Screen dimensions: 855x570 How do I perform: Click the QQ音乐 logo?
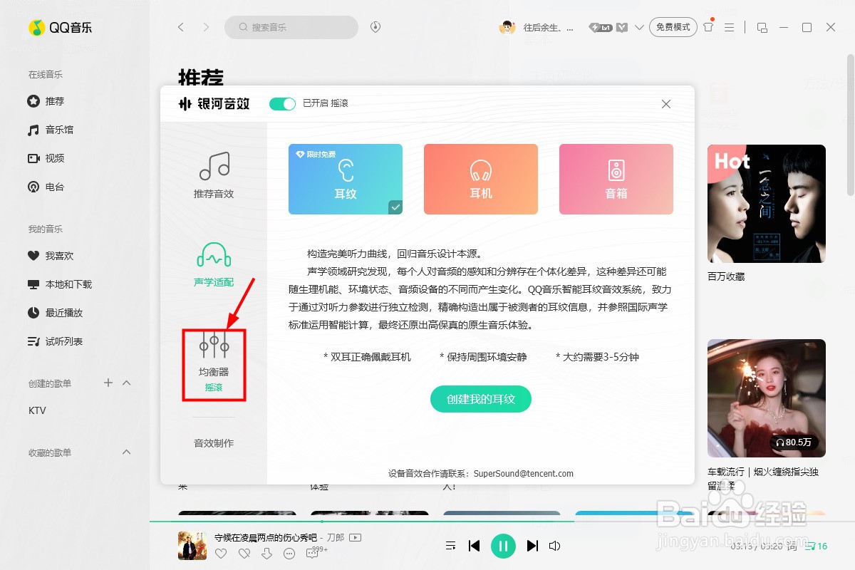[x=61, y=28]
